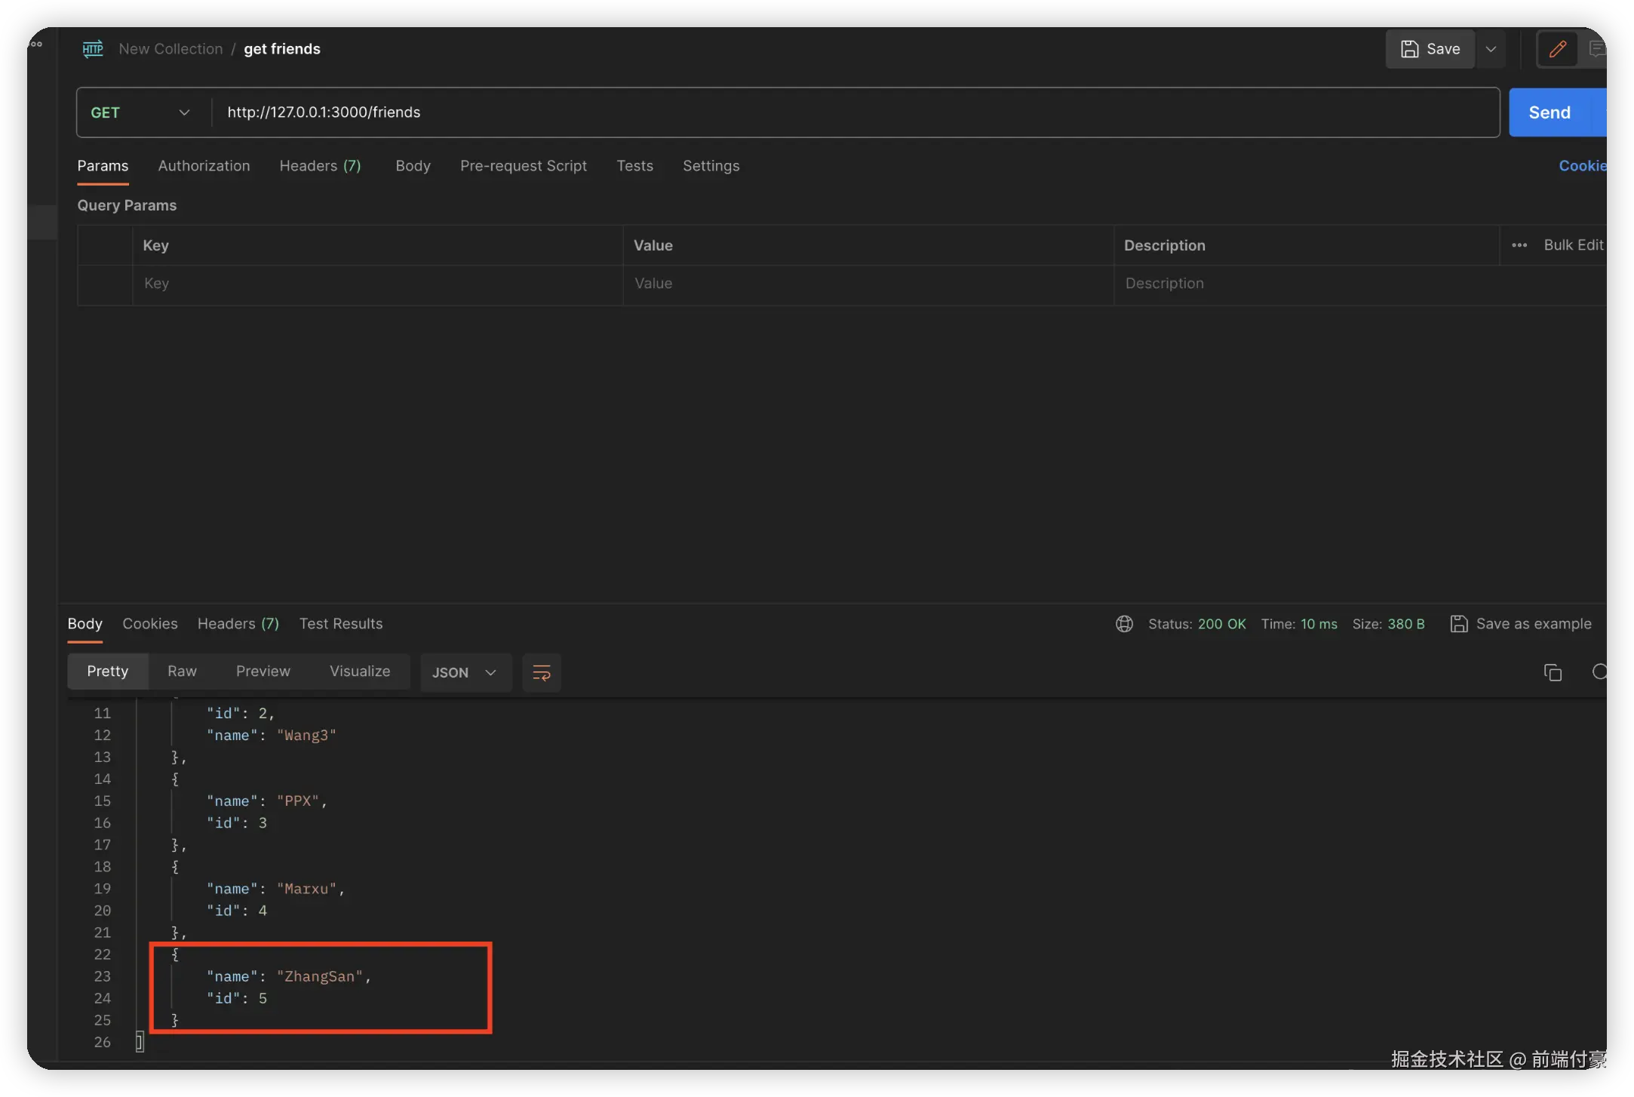Switch to the Authorization tab
This screenshot has height=1097, width=1634.
pyautogui.click(x=204, y=166)
